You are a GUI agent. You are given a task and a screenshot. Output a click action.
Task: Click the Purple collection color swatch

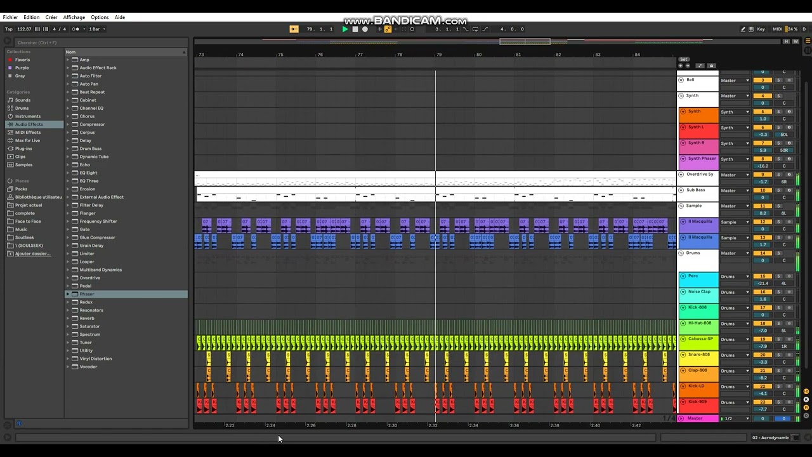tap(10, 68)
